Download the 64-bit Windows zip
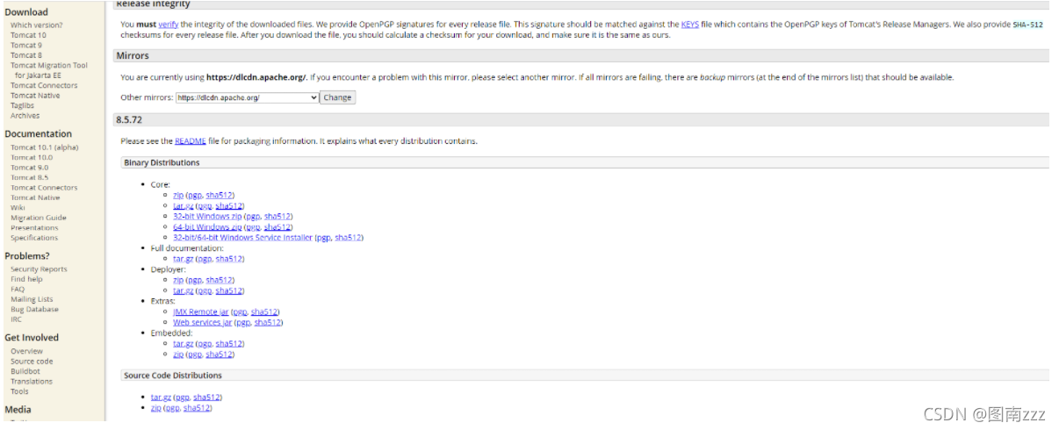The height and width of the screenshot is (430, 1059). [207, 226]
